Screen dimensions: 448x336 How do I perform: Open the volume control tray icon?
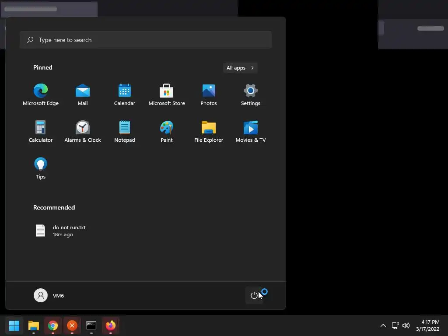click(406, 325)
